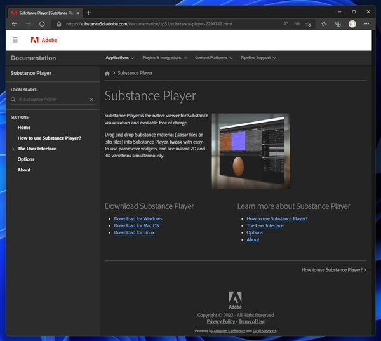Open the Atlassian Confluence footer link
381x341 pixels.
tap(229, 331)
